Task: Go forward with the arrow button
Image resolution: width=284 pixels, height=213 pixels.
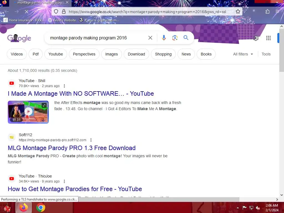Action: [x=16, y=12]
